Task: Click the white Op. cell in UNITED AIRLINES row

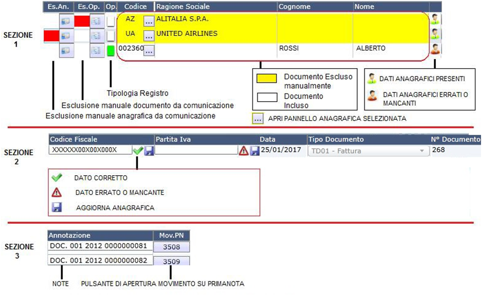Action: tap(111, 36)
